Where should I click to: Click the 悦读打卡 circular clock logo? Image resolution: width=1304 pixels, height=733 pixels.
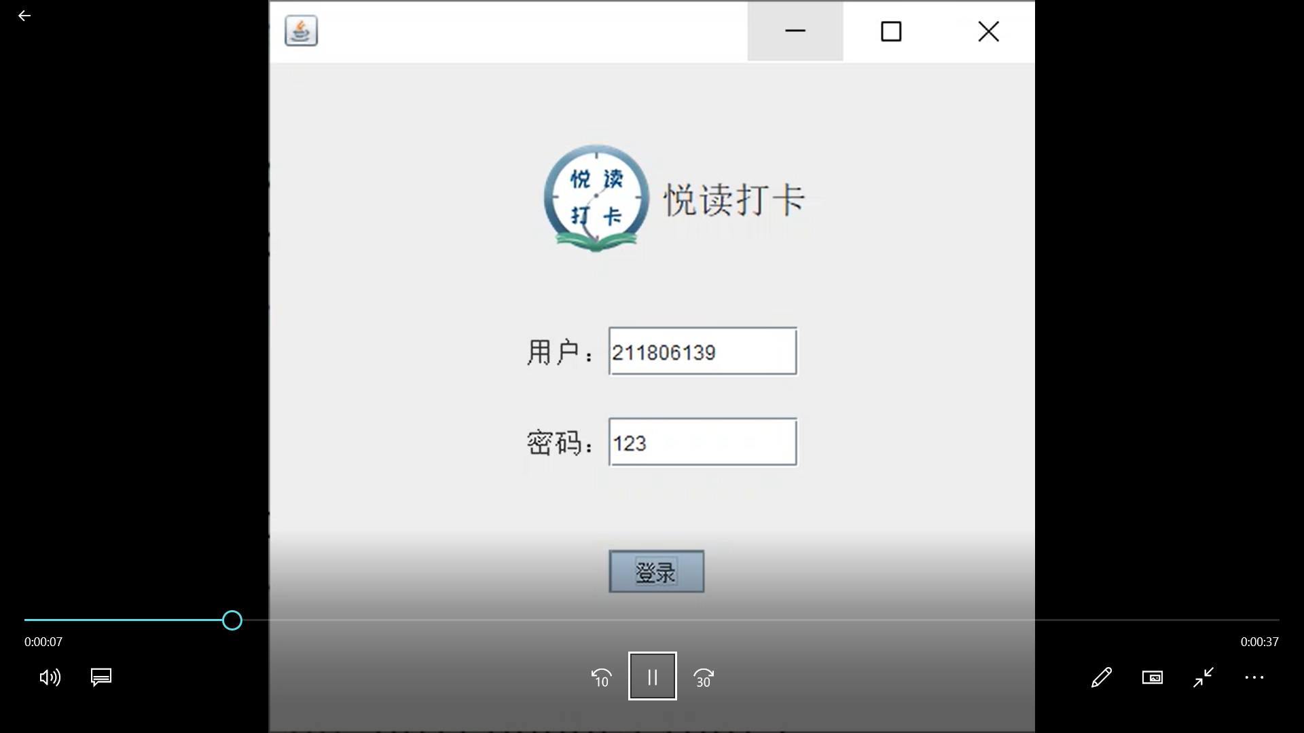(596, 198)
